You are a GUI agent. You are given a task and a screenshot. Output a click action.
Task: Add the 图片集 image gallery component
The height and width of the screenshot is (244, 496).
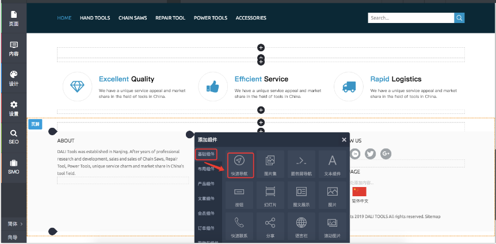pos(270,165)
